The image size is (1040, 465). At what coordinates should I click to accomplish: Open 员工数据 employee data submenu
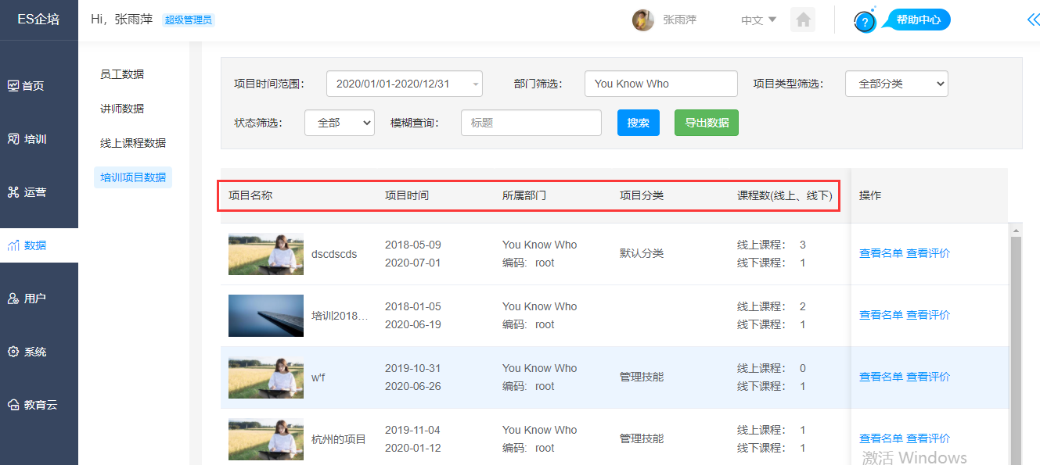[122, 74]
